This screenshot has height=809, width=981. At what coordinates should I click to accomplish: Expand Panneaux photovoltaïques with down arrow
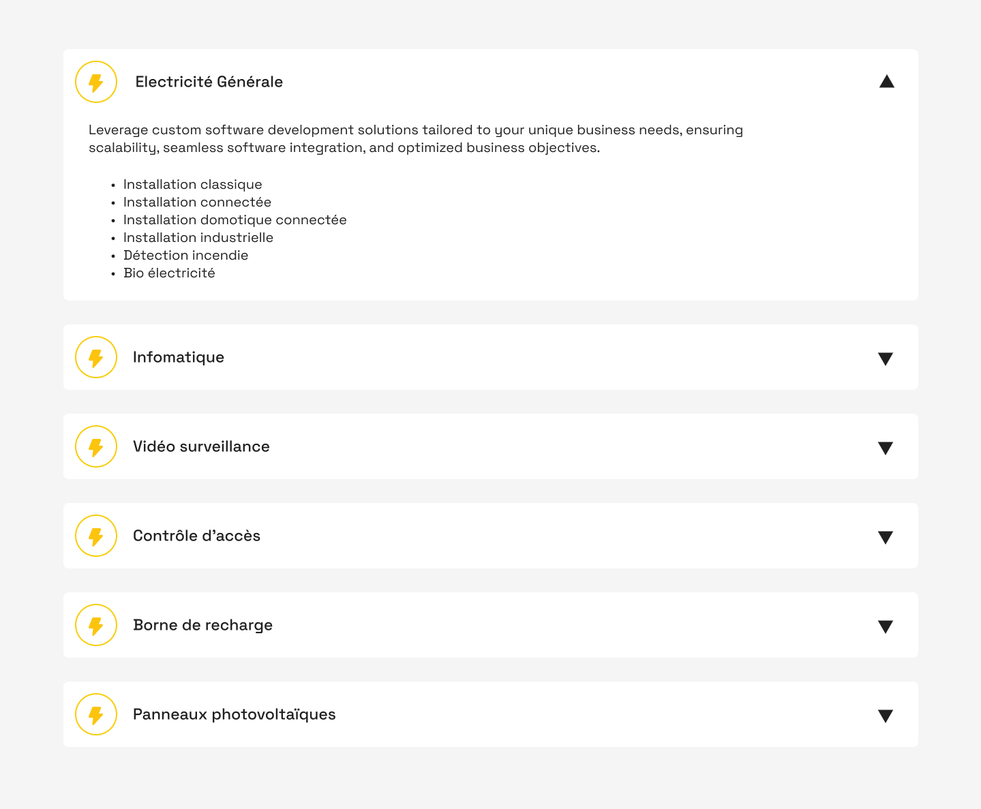(885, 716)
